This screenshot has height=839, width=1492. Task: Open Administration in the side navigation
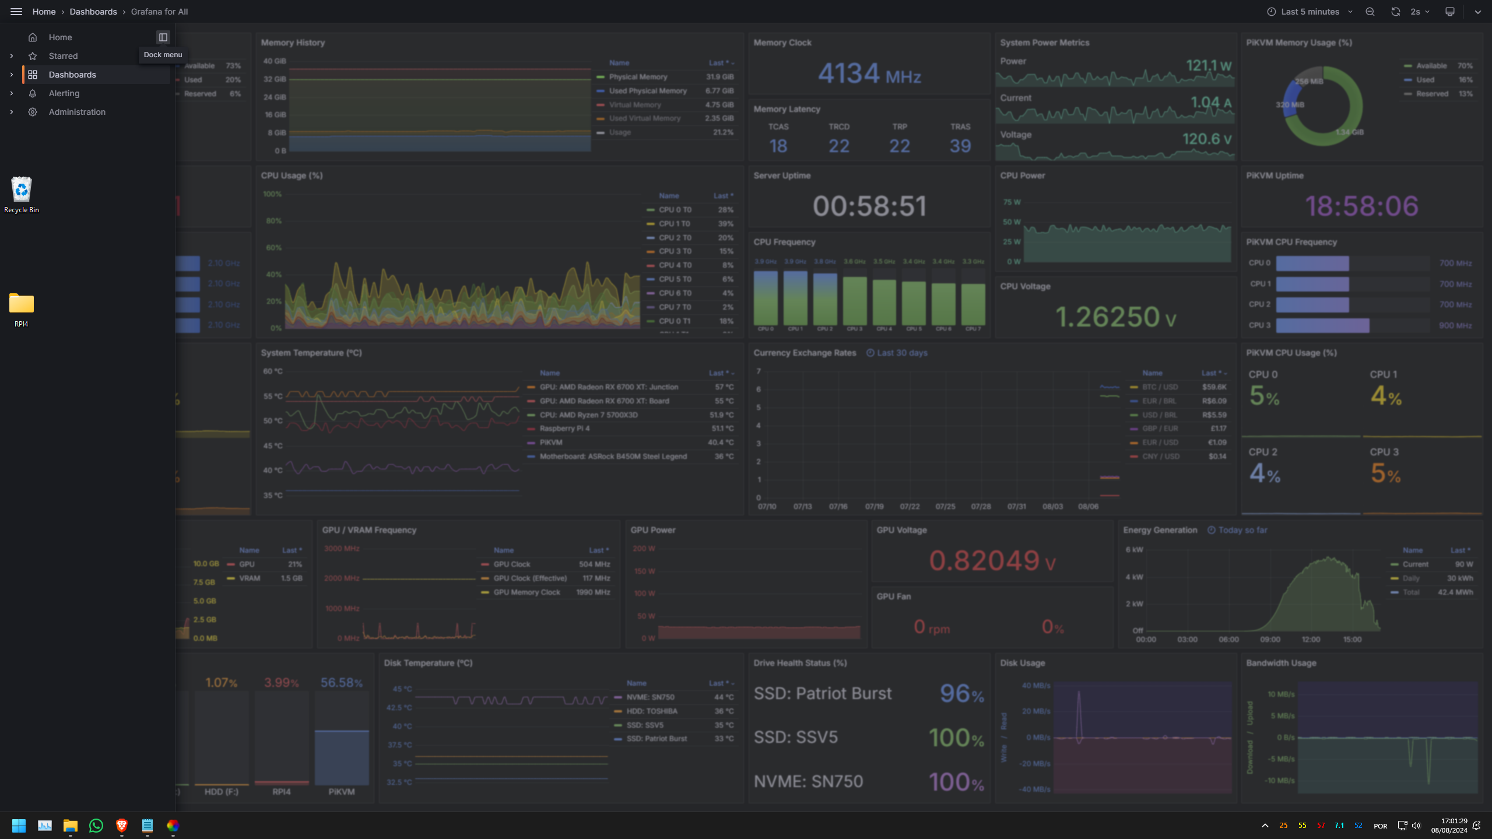point(77,112)
